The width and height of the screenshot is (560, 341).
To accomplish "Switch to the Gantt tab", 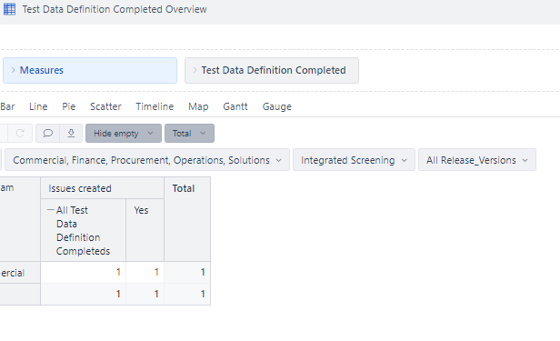I will coord(235,106).
